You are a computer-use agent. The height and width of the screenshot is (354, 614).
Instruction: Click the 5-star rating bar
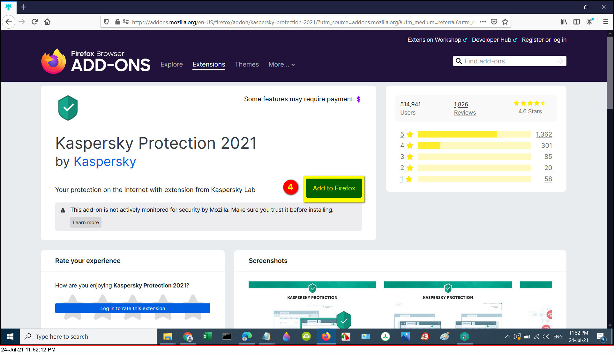pyautogui.click(x=474, y=134)
